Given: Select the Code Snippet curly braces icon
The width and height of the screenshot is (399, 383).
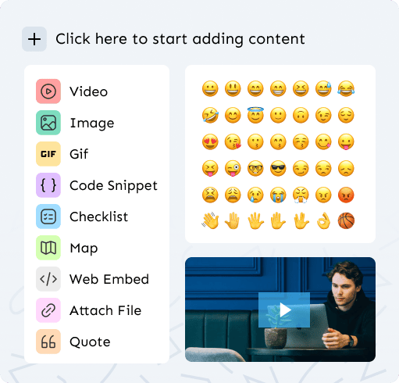Looking at the screenshot, I should [48, 185].
